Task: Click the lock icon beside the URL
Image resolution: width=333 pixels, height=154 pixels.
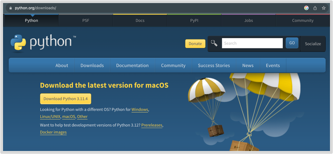Action: tap(11, 8)
